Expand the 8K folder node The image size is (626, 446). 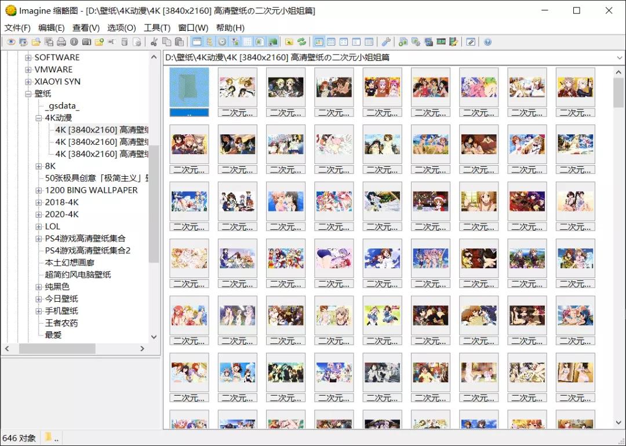click(39, 166)
